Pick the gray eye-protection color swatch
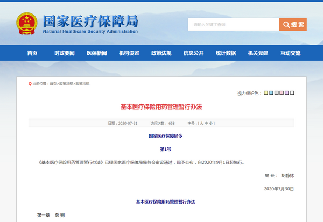Image resolution: width=323 pixels, height=222 pixels. pyautogui.click(x=276, y=93)
